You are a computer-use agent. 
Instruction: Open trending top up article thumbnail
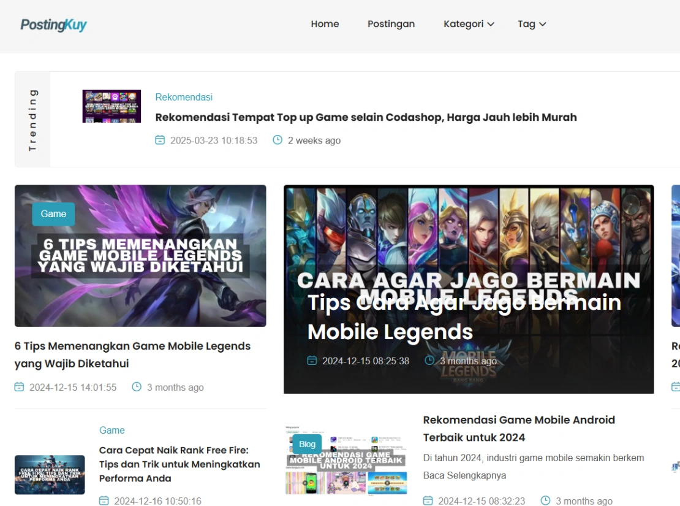click(x=111, y=106)
